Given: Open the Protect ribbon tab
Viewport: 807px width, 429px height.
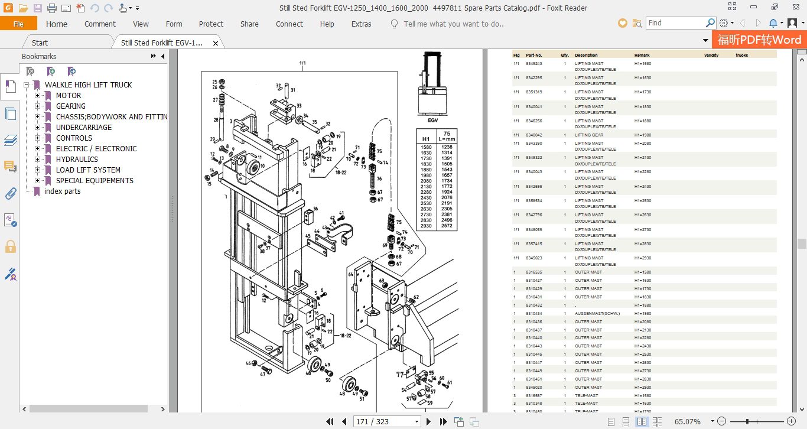Looking at the screenshot, I should point(211,24).
